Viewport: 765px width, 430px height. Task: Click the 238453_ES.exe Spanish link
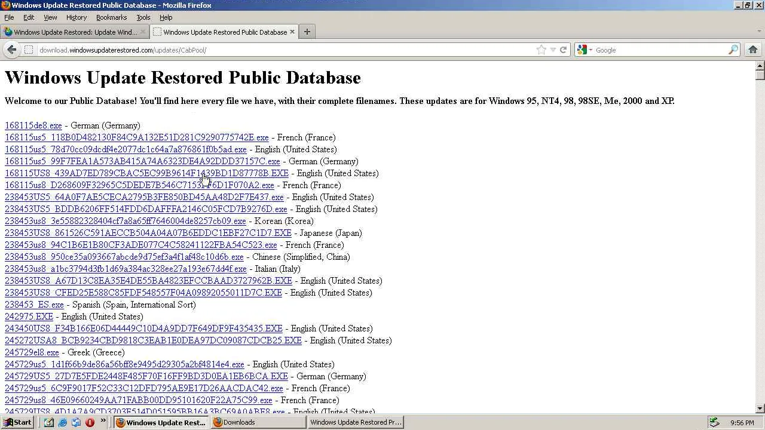click(34, 305)
